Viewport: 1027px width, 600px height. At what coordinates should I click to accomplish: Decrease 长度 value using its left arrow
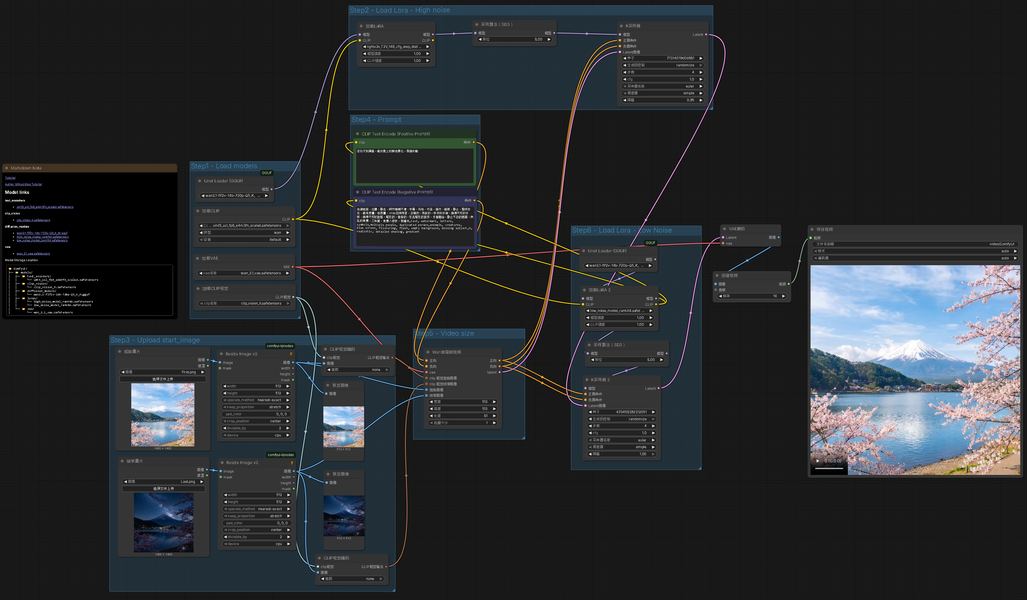432,416
